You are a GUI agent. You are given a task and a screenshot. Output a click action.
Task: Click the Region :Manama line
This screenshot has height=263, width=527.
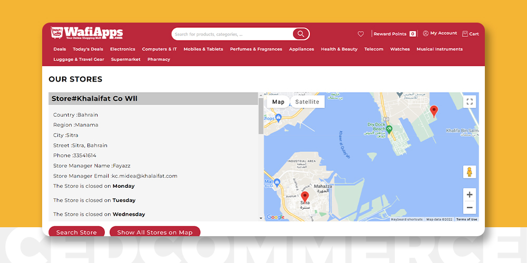(x=75, y=125)
